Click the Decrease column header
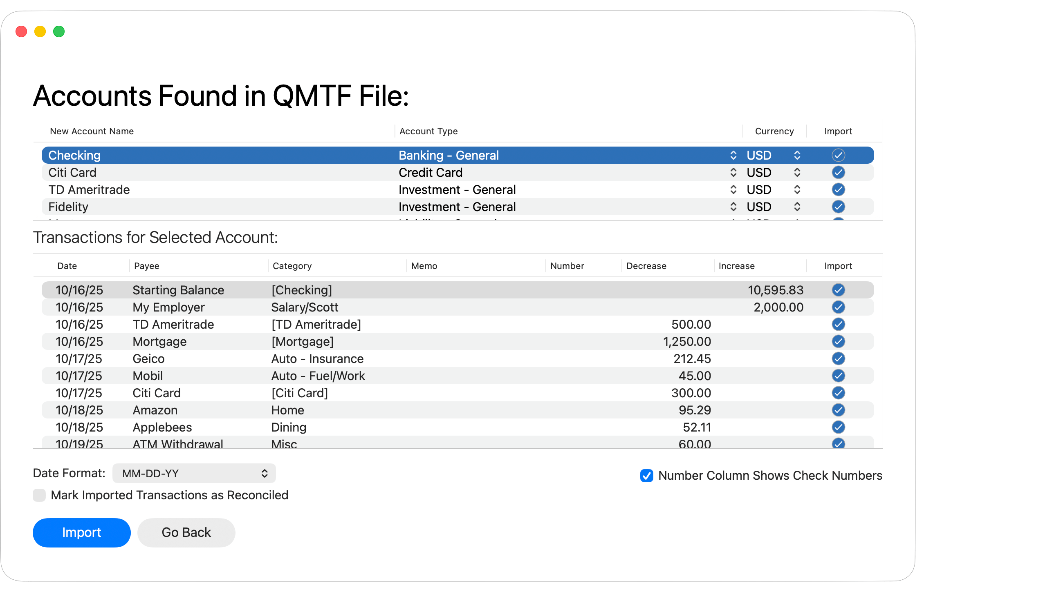1063x592 pixels. [646, 266]
